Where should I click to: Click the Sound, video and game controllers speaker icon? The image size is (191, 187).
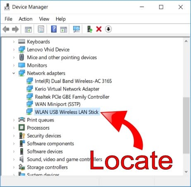click(x=21, y=159)
